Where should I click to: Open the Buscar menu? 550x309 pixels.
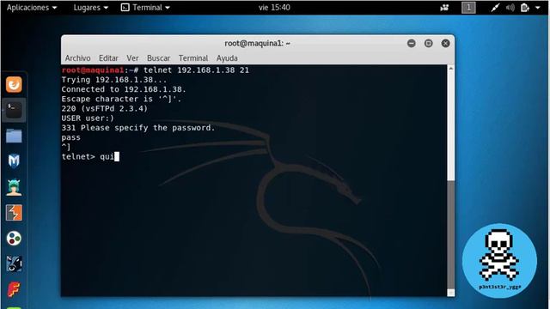(x=158, y=58)
